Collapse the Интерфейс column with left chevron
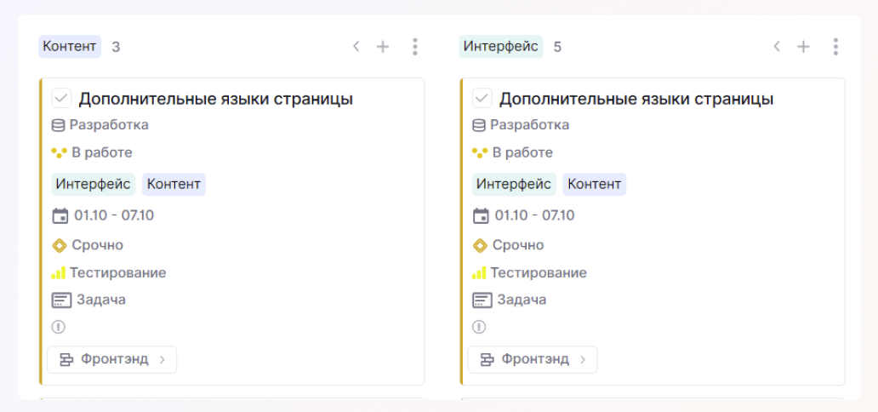This screenshot has width=878, height=412. (776, 47)
